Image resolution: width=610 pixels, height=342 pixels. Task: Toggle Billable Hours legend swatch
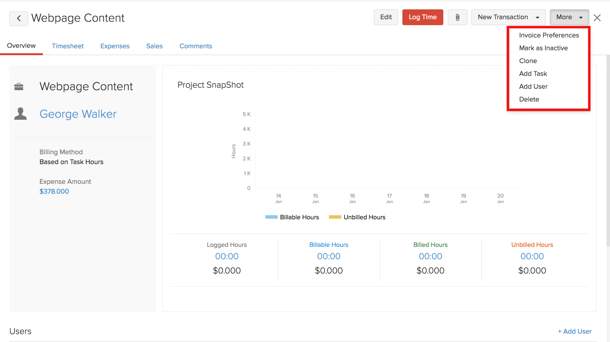click(x=271, y=217)
